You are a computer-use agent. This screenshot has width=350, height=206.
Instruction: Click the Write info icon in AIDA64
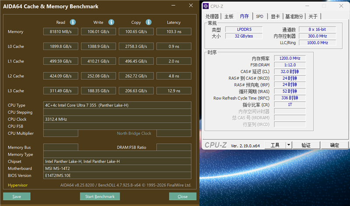[111, 22]
